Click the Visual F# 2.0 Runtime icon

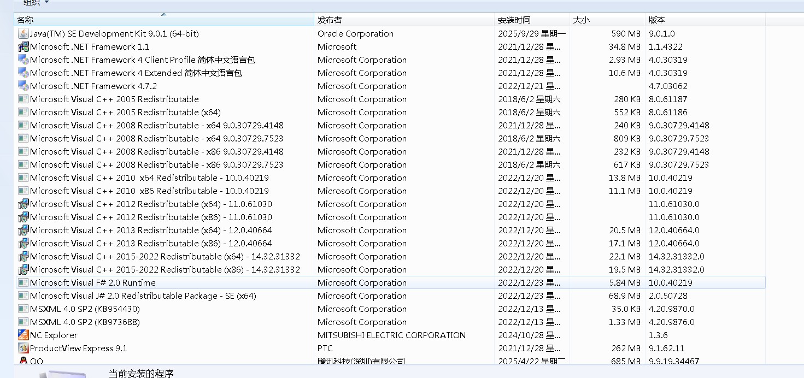[23, 283]
